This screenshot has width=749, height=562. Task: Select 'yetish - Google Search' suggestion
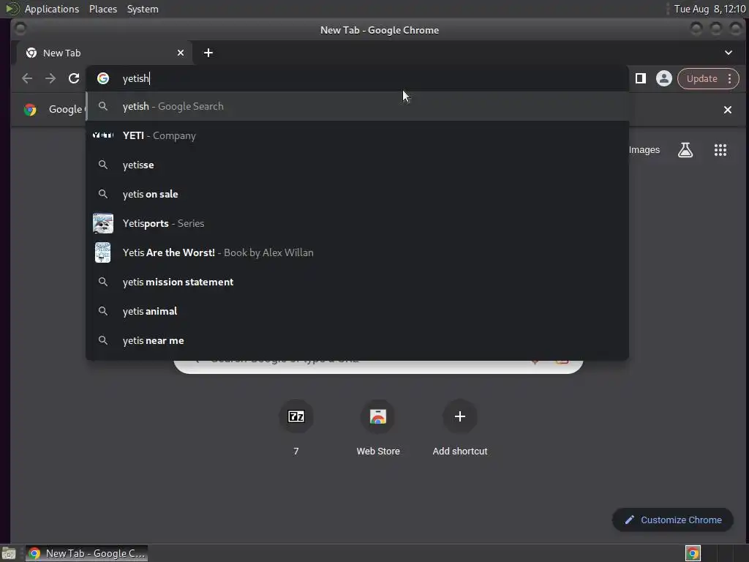(357, 106)
